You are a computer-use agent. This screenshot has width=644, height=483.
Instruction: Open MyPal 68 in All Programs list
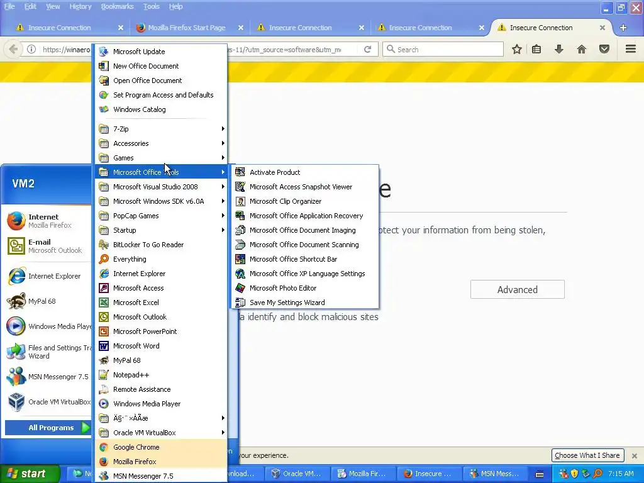(x=161, y=360)
